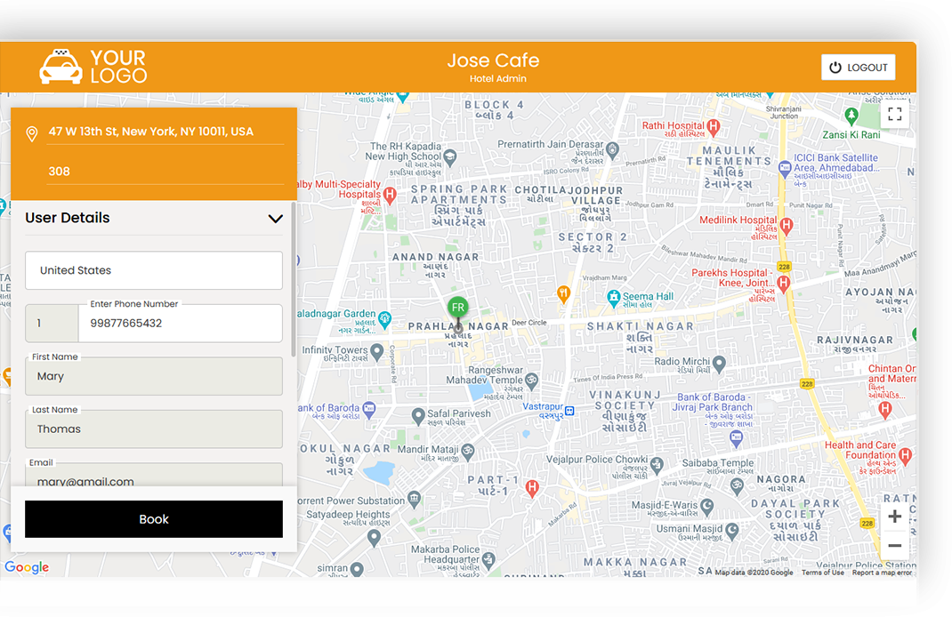Zoom in the map with plus
This screenshot has width=952, height=617.
[894, 517]
